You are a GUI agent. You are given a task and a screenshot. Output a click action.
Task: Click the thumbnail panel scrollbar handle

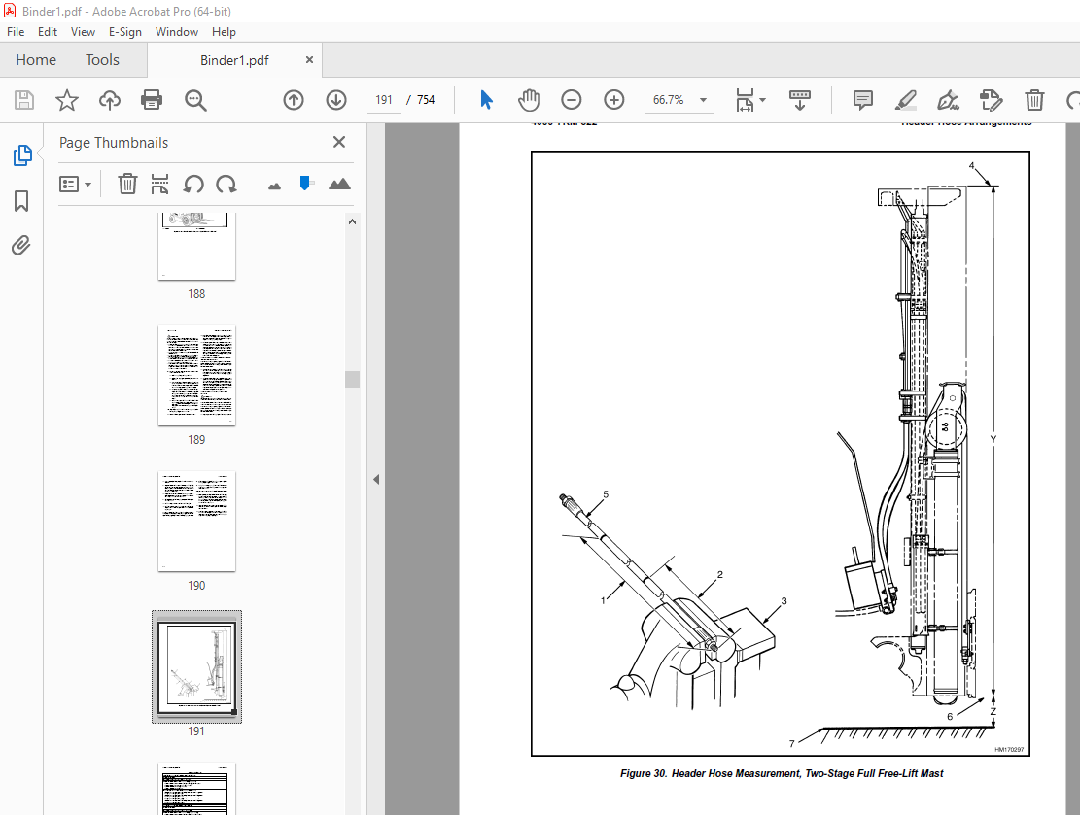[x=352, y=379]
